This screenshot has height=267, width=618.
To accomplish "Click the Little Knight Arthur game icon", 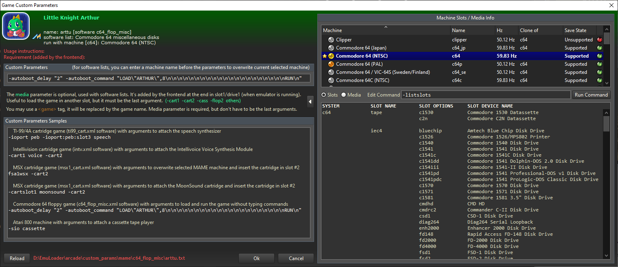I will [16, 26].
